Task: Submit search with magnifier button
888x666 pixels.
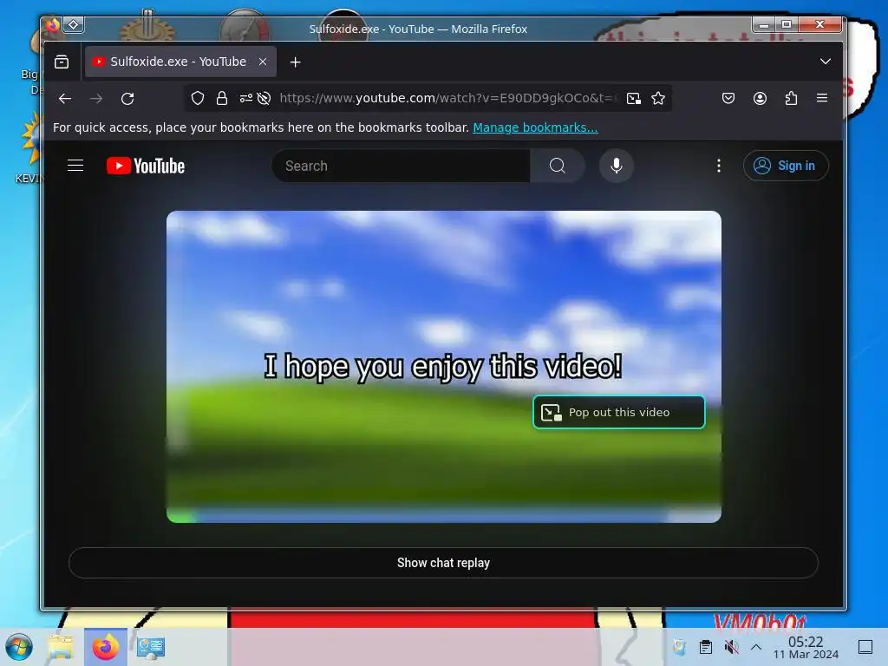Action: [x=558, y=166]
